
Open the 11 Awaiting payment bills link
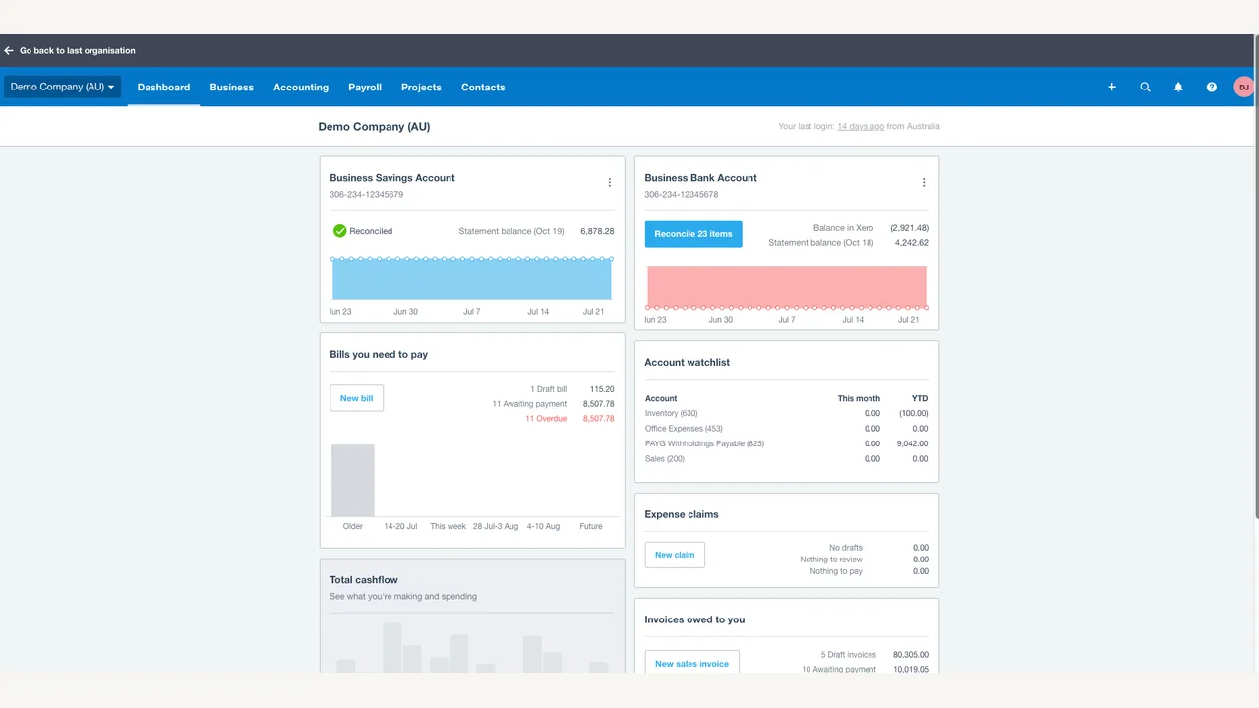(x=529, y=404)
